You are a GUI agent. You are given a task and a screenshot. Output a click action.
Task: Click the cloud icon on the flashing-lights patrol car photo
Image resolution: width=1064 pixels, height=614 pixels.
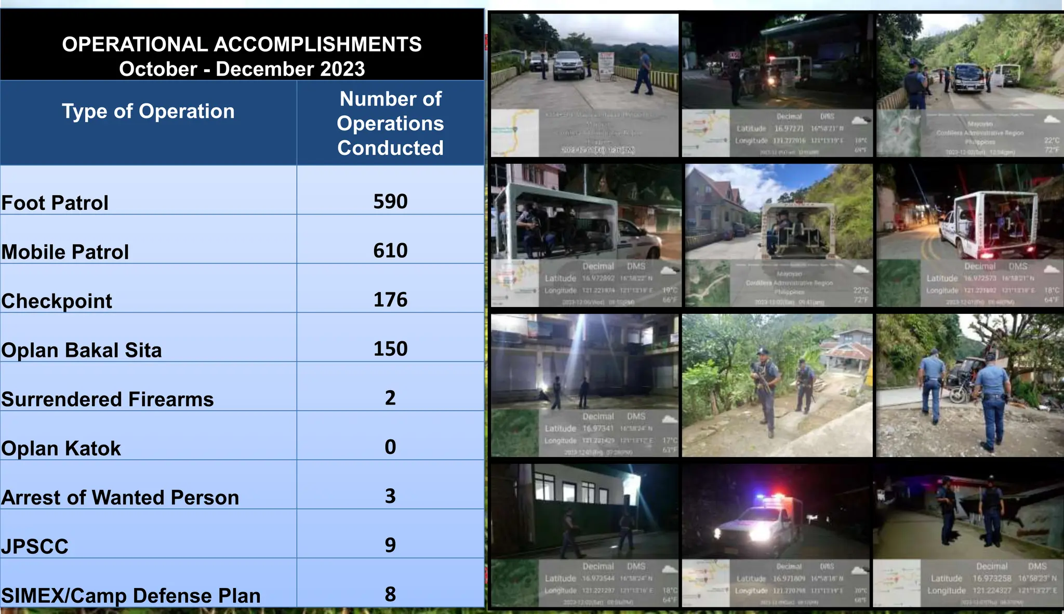coord(859,570)
